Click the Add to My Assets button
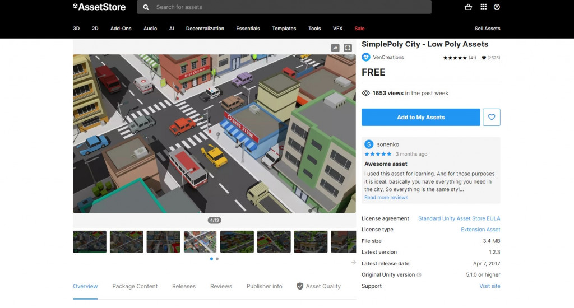The width and height of the screenshot is (574, 308). point(420,117)
